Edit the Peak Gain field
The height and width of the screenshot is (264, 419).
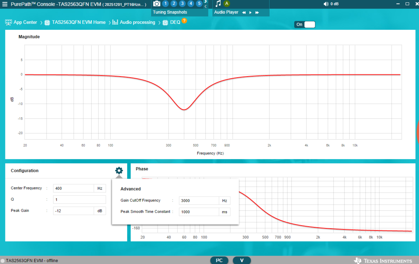(x=73, y=211)
